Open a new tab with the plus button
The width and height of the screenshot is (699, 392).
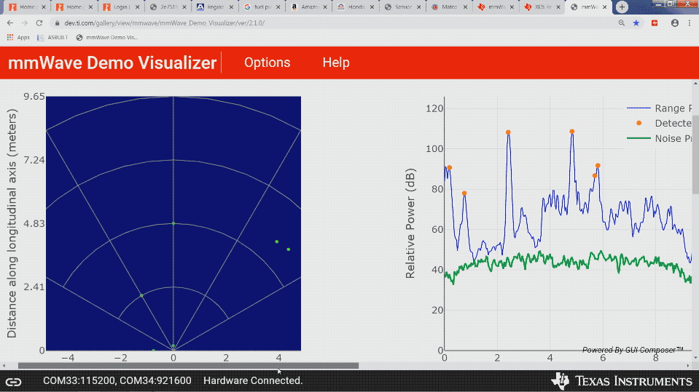622,7
